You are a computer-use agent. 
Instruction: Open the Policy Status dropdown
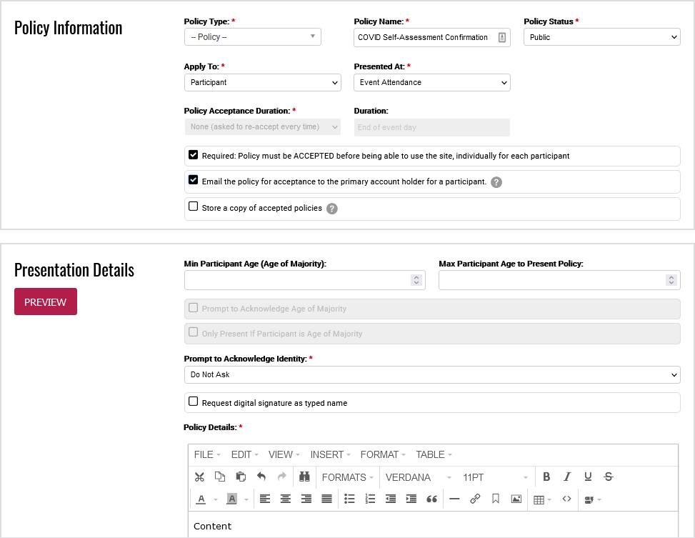[x=601, y=37]
